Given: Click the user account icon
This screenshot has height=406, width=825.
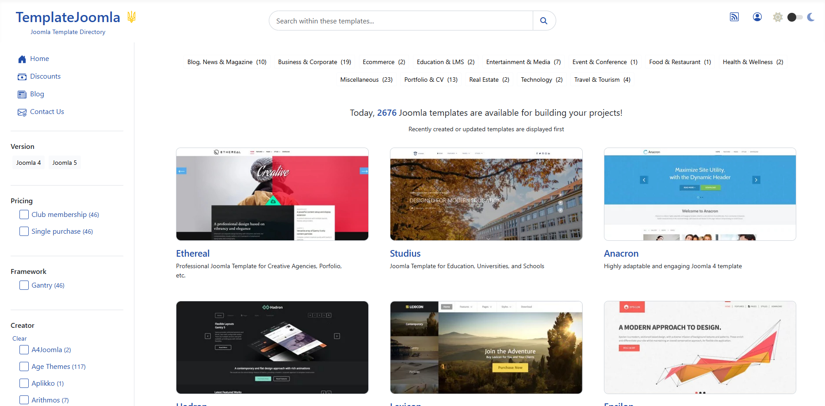Looking at the screenshot, I should (x=757, y=17).
